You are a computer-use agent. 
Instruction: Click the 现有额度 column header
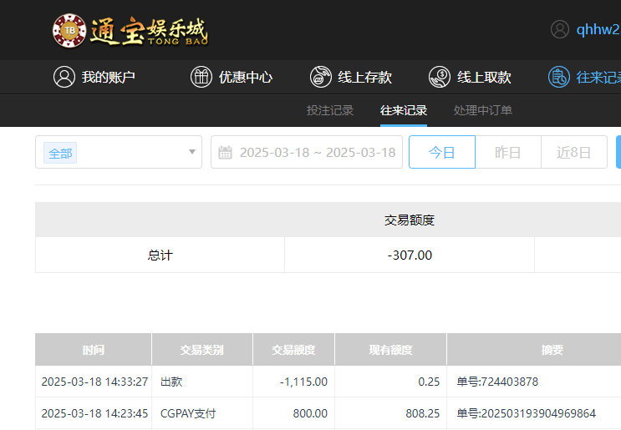391,350
